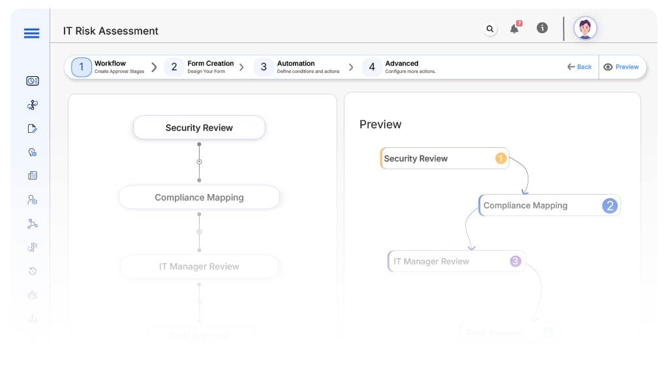Screen dimensions: 668x375
Task: Click the info icon in header
Action: coord(542,28)
